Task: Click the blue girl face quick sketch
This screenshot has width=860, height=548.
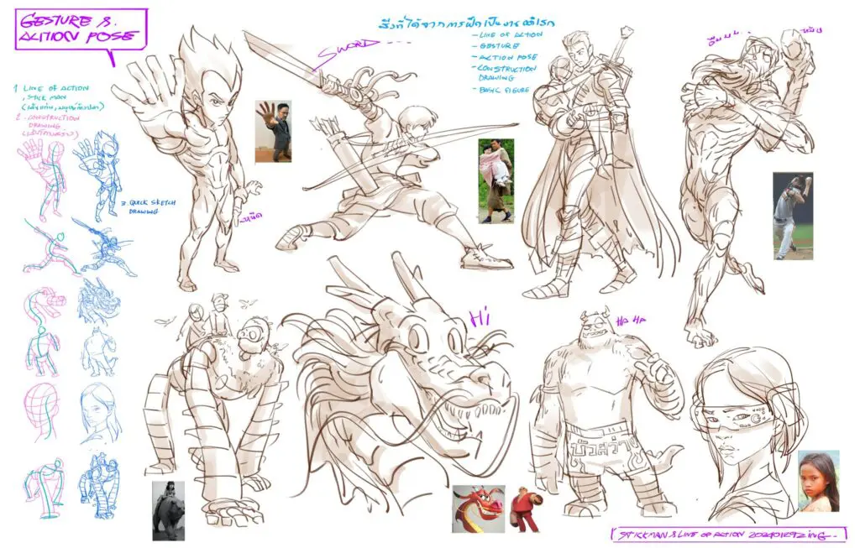Action: (98, 413)
